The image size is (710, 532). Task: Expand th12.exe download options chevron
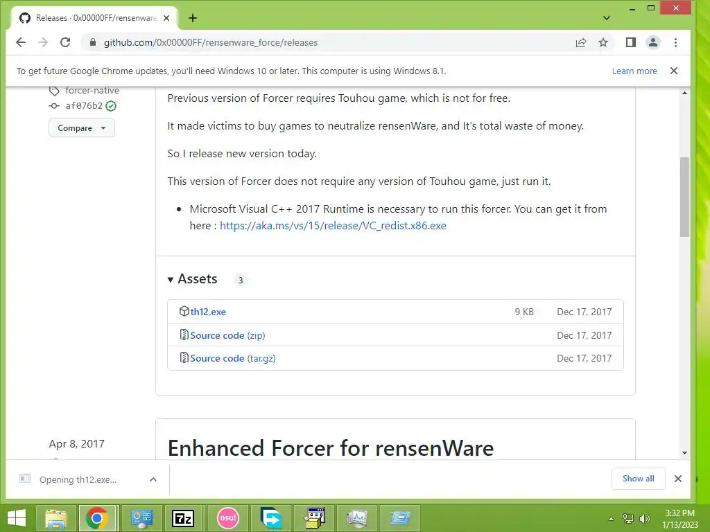point(153,479)
